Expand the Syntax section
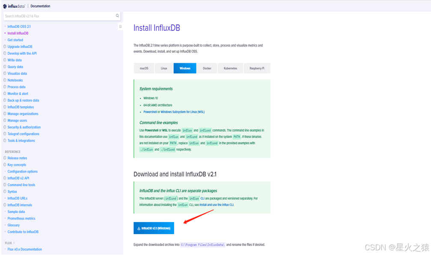Image resolution: width=431 pixels, height=255 pixels. coord(5,191)
